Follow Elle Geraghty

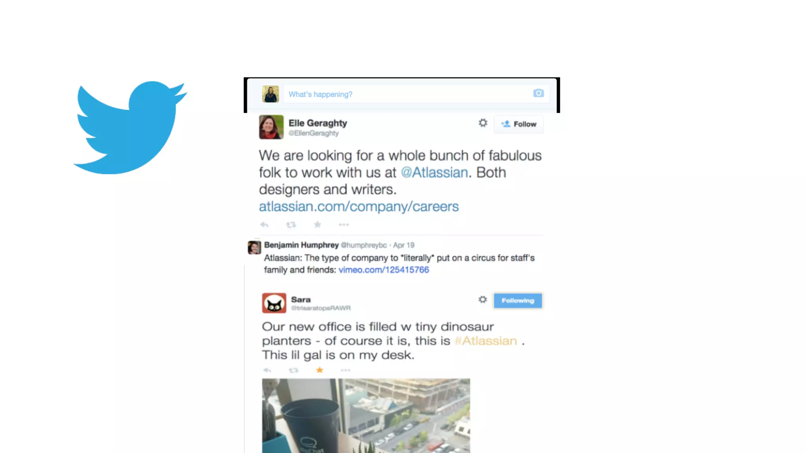coord(519,124)
